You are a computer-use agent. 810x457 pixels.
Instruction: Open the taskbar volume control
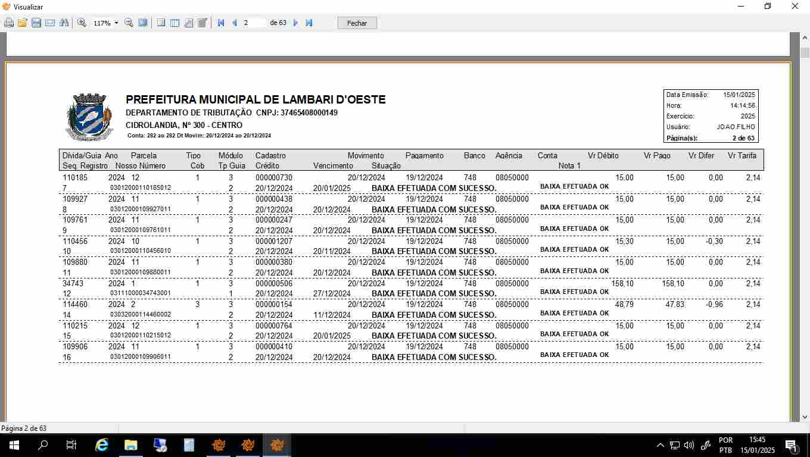(x=689, y=445)
